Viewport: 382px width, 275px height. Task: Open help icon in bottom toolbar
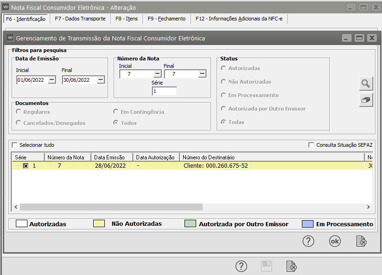pos(241,266)
